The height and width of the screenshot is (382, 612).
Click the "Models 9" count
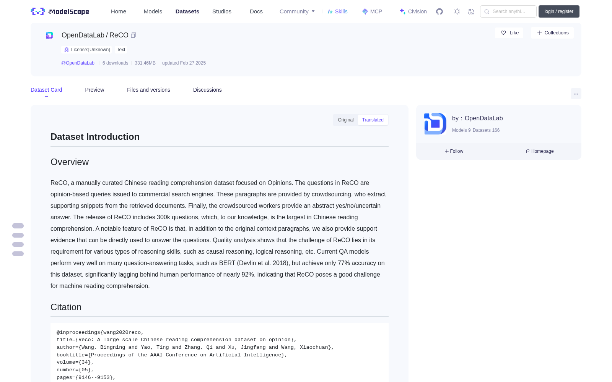[x=461, y=130]
